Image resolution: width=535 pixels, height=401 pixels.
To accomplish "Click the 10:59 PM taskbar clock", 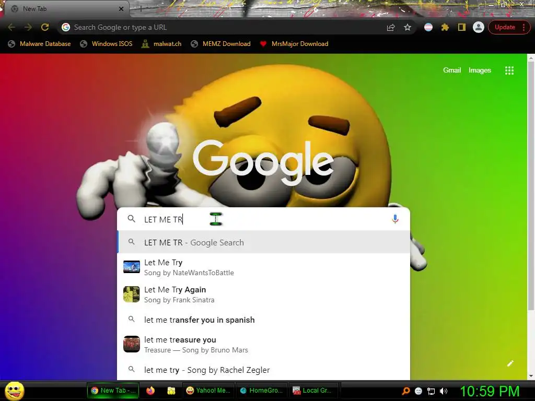I will click(490, 391).
